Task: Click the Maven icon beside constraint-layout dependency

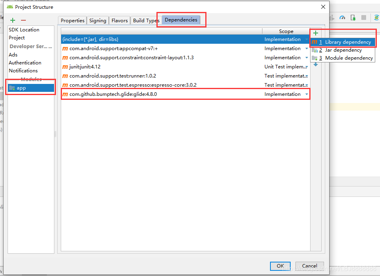Action: (x=65, y=58)
